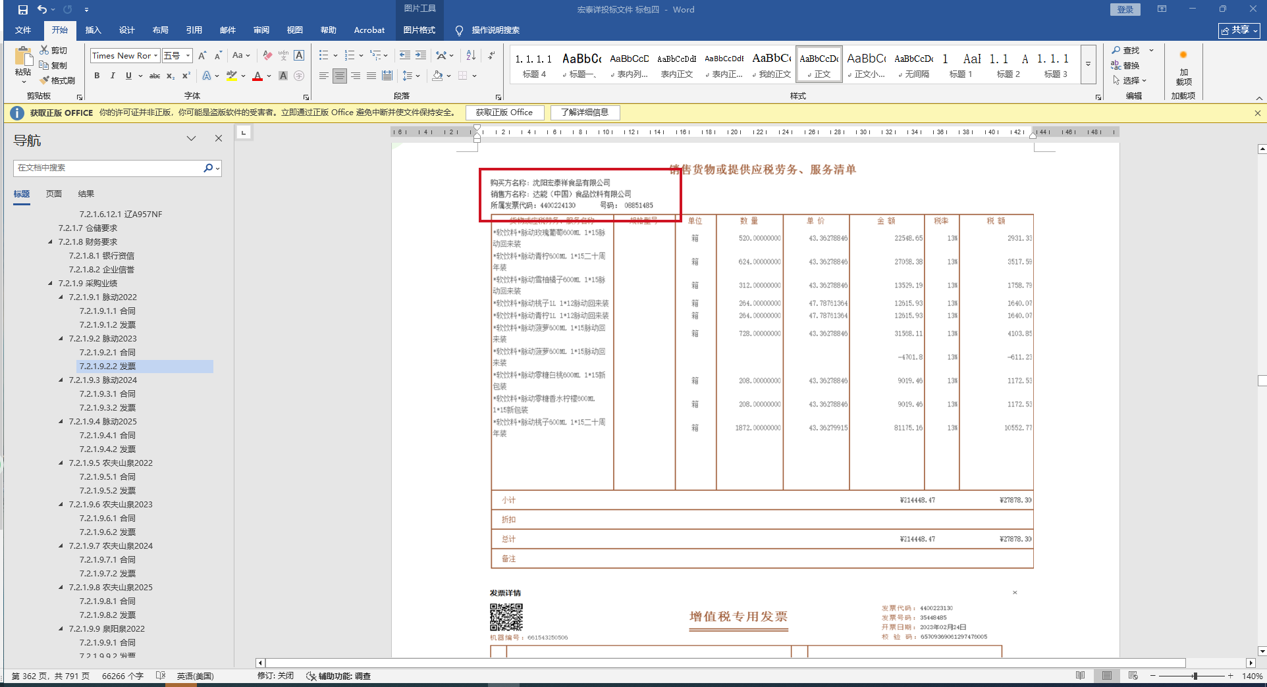This screenshot has width=1267, height=687.
Task: Increase paragraph indent
Action: pyautogui.click(x=421, y=56)
